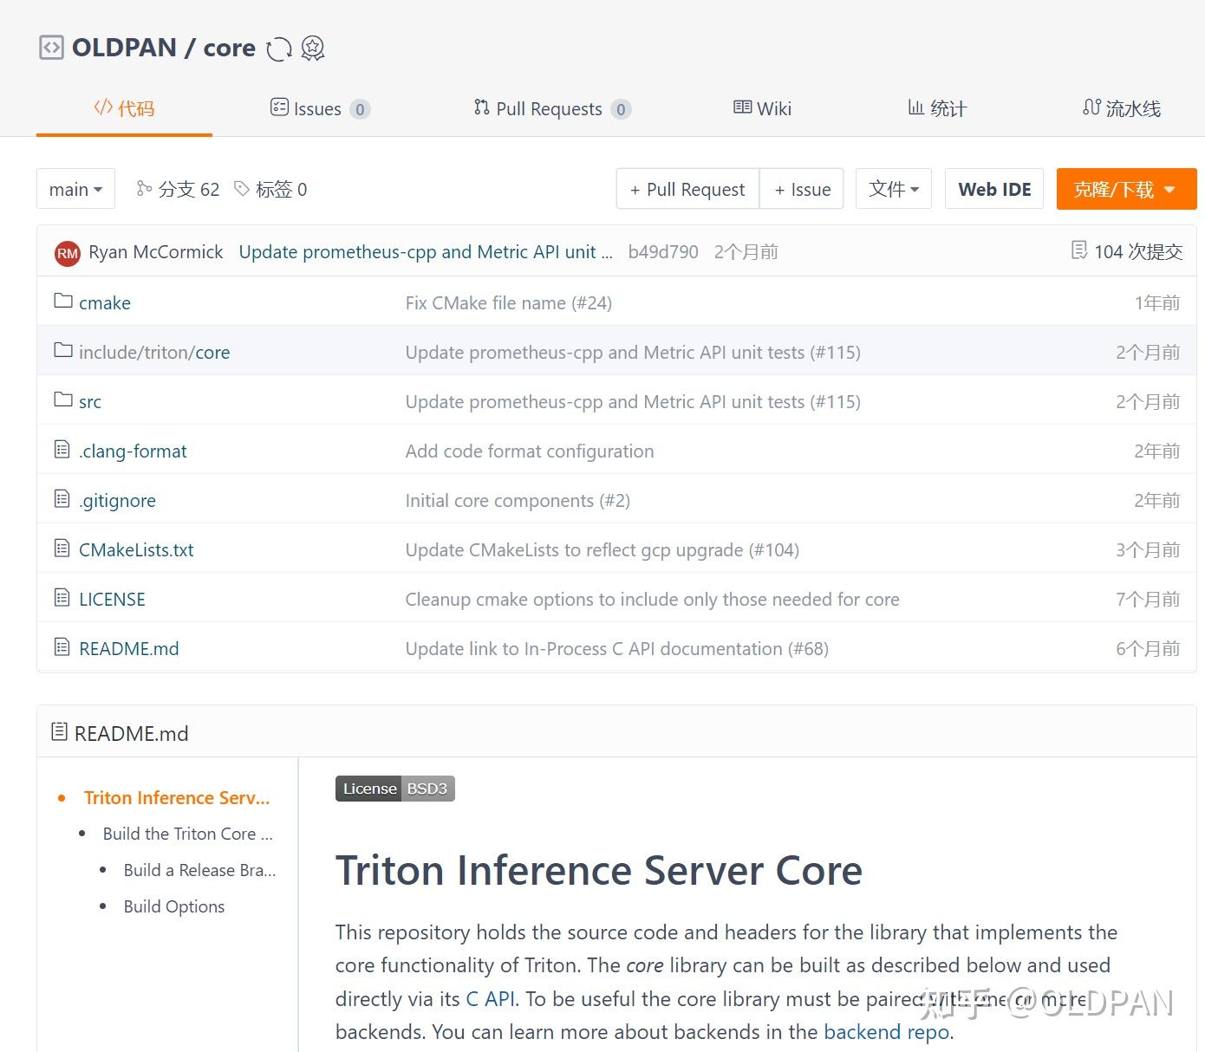
Task: Click the award badge icon in the header
Action: click(x=312, y=49)
